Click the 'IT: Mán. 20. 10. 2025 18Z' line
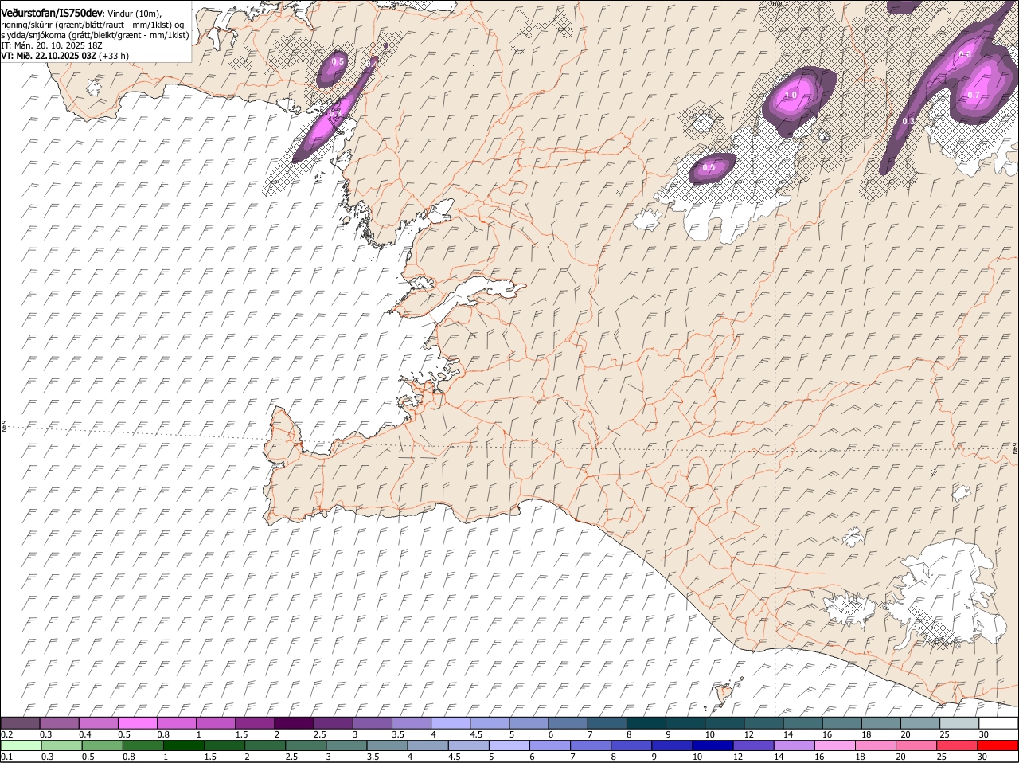 click(x=52, y=45)
